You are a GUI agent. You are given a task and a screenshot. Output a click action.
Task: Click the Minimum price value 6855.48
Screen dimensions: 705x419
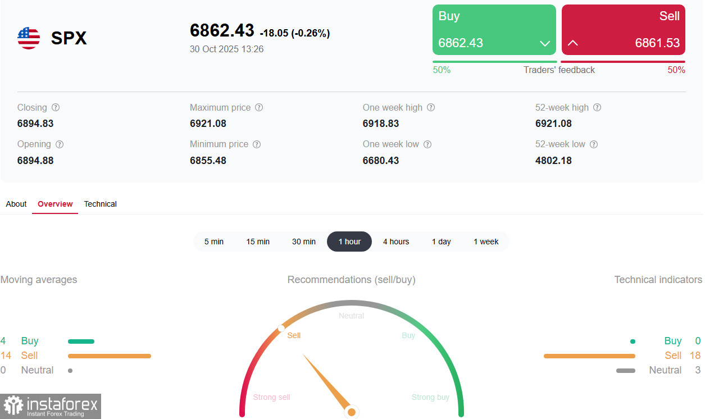[208, 161]
